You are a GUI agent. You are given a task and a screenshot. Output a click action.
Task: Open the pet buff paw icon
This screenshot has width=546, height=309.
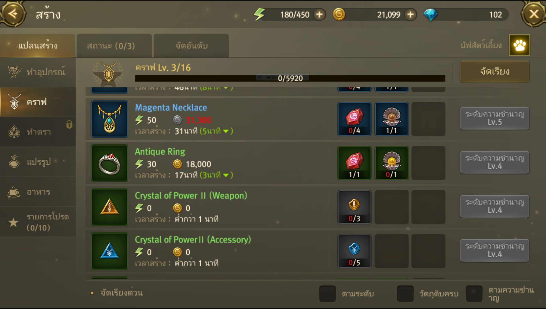click(519, 45)
